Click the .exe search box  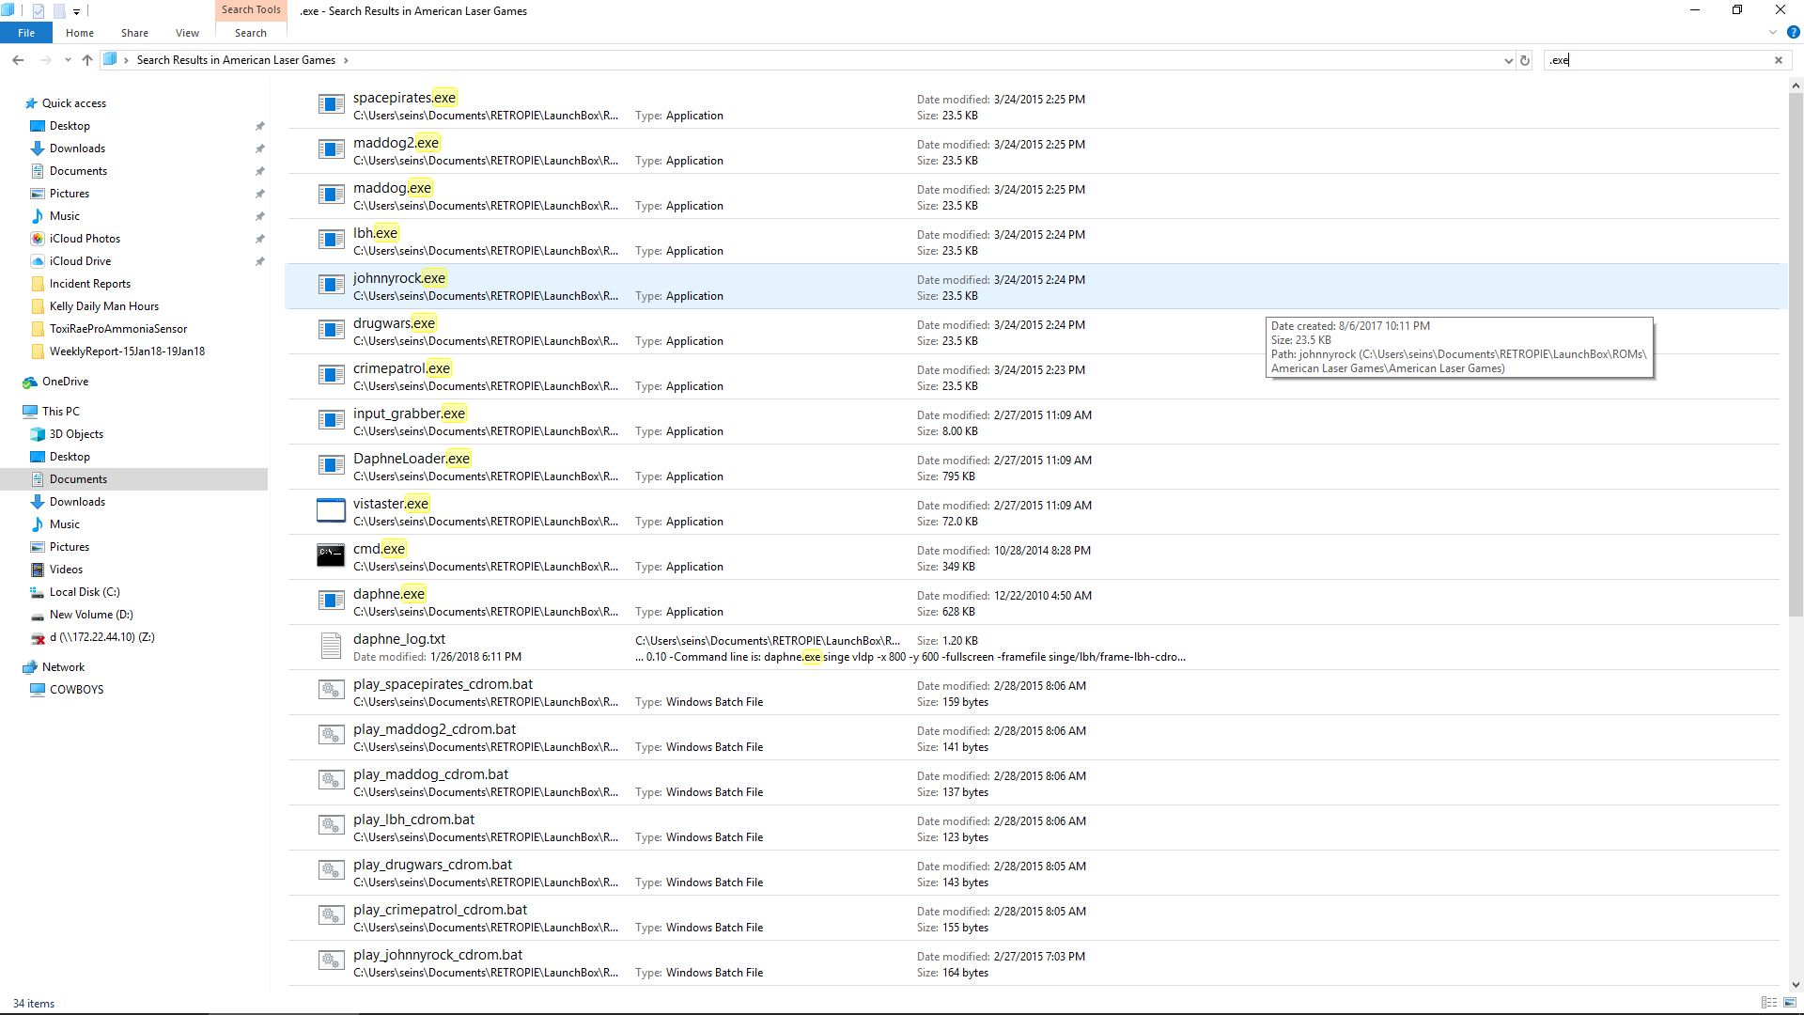(1657, 60)
